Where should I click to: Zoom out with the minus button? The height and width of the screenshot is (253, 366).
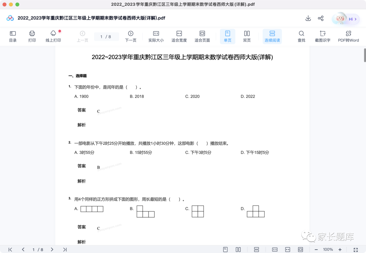point(316,250)
